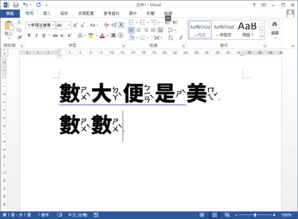
Task: Redo the last action
Action: [39, 5]
